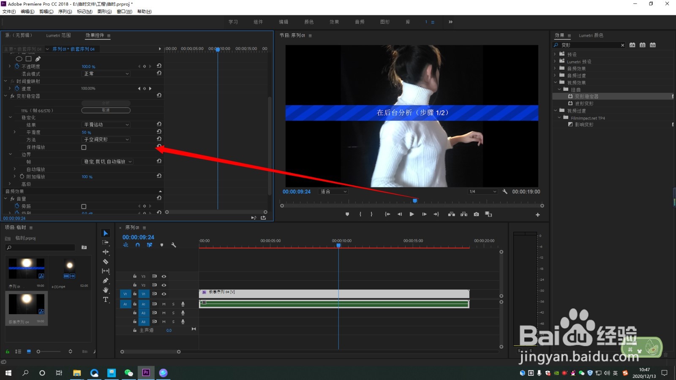Screen dimensions: 676x380
Task: Select the Selection tool arrow
Action: point(106,233)
